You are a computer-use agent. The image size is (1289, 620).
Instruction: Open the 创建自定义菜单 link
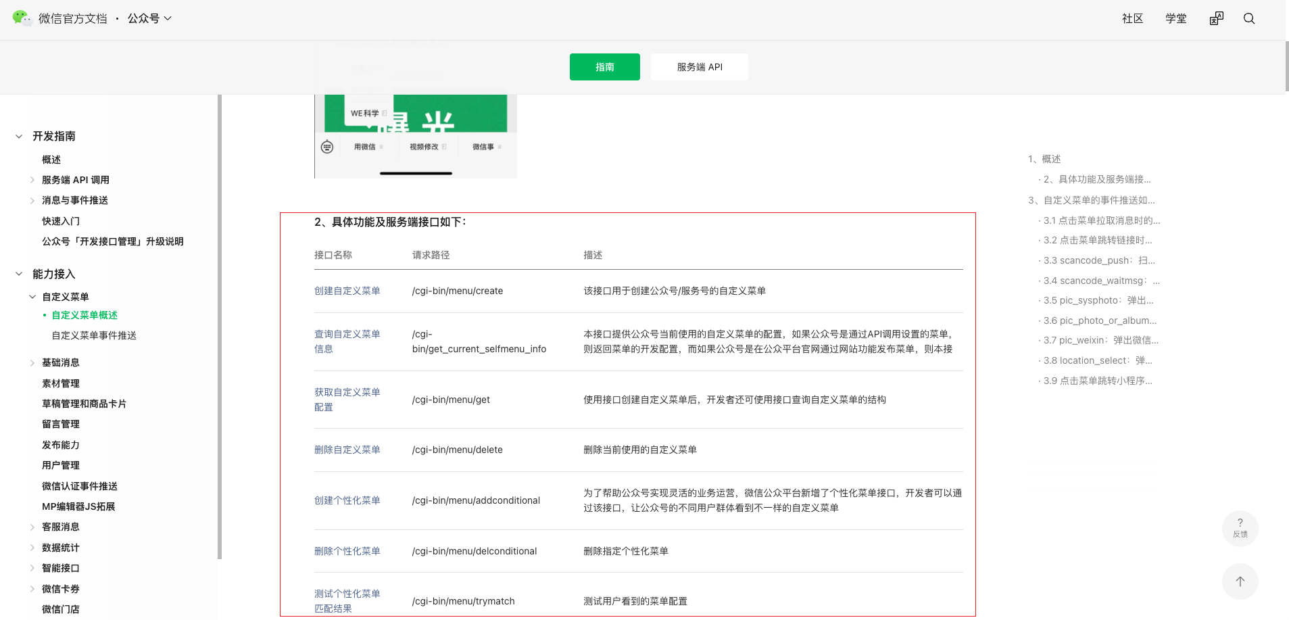pos(347,291)
